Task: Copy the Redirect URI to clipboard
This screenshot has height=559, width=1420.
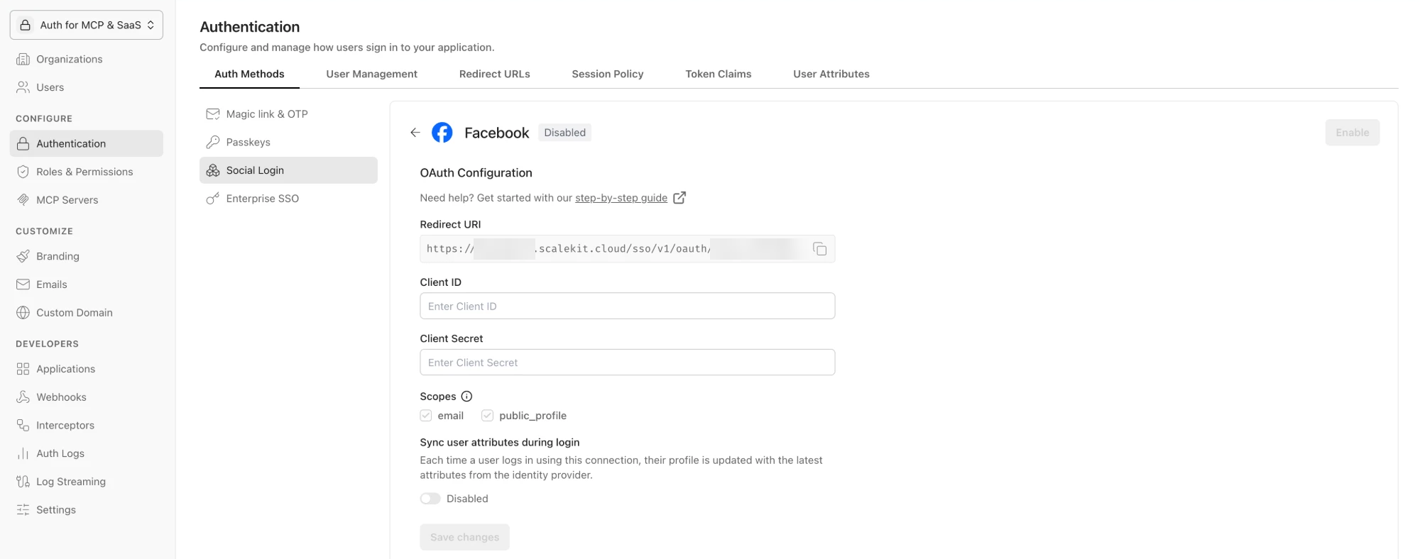Action: [819, 249]
